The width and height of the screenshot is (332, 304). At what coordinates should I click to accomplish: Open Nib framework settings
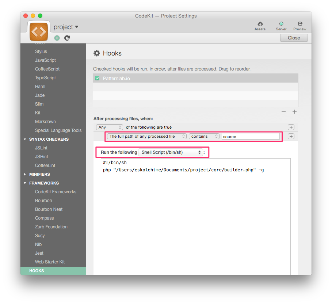click(x=38, y=244)
